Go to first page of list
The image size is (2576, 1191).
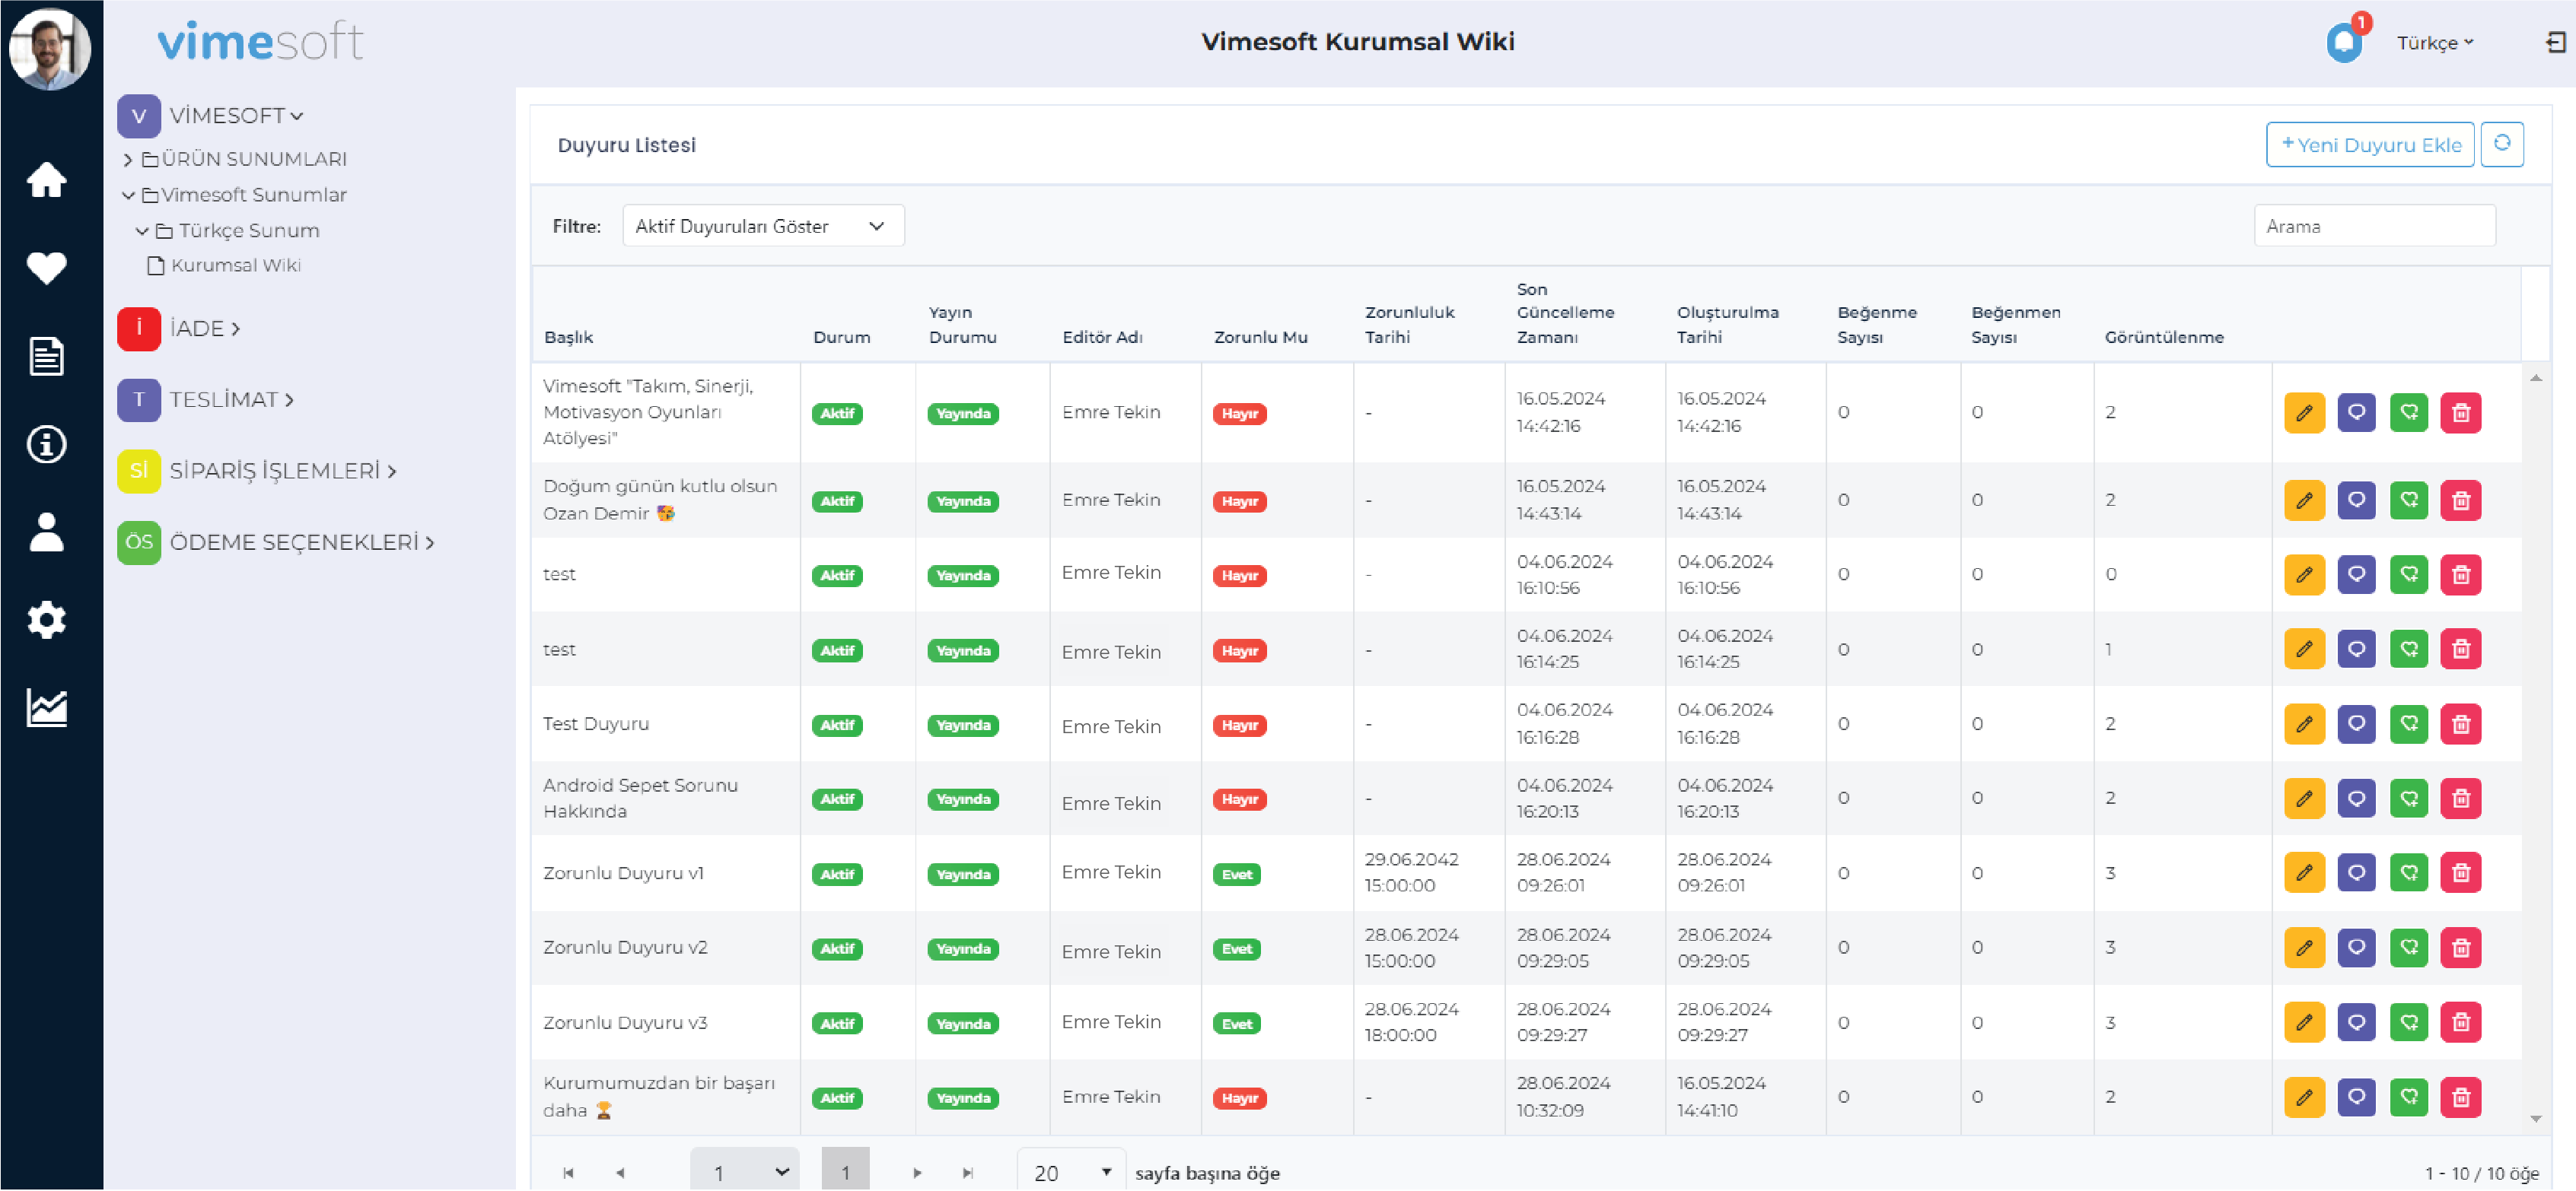(x=568, y=1172)
